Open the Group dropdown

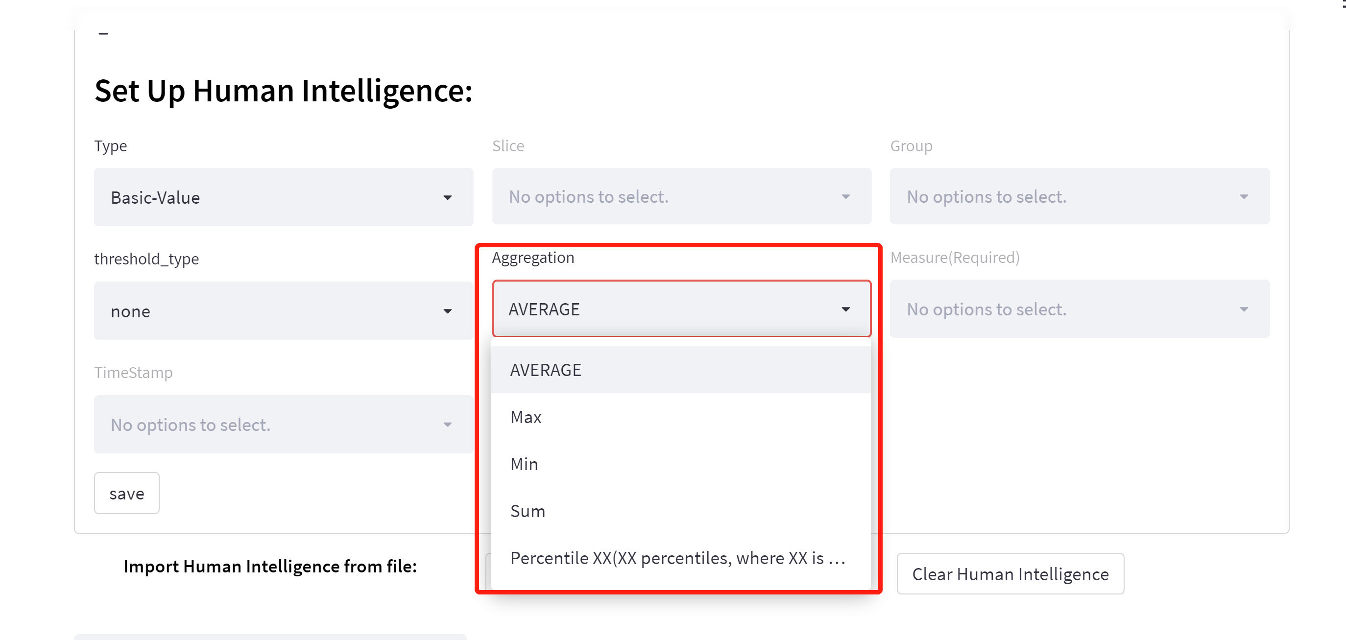point(1080,196)
